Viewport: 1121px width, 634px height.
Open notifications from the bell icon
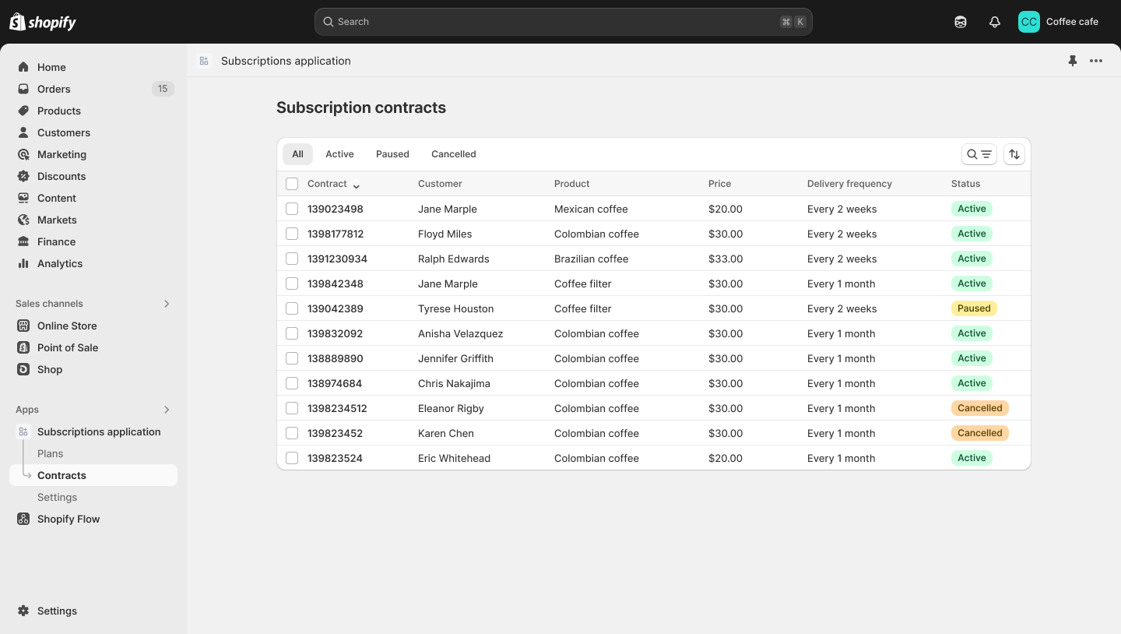(994, 22)
